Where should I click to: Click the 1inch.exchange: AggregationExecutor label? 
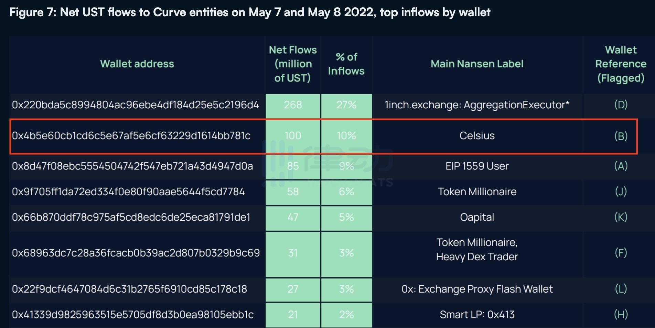point(477,105)
